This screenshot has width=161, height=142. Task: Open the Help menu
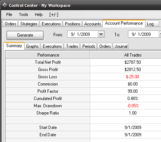(39, 14)
